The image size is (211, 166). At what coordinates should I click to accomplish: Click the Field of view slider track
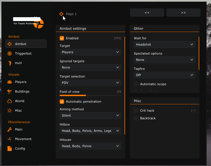pyautogui.click(x=90, y=95)
